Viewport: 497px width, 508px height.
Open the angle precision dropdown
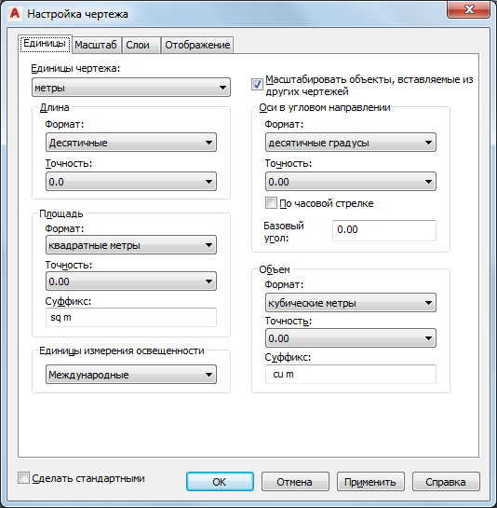pos(351,182)
